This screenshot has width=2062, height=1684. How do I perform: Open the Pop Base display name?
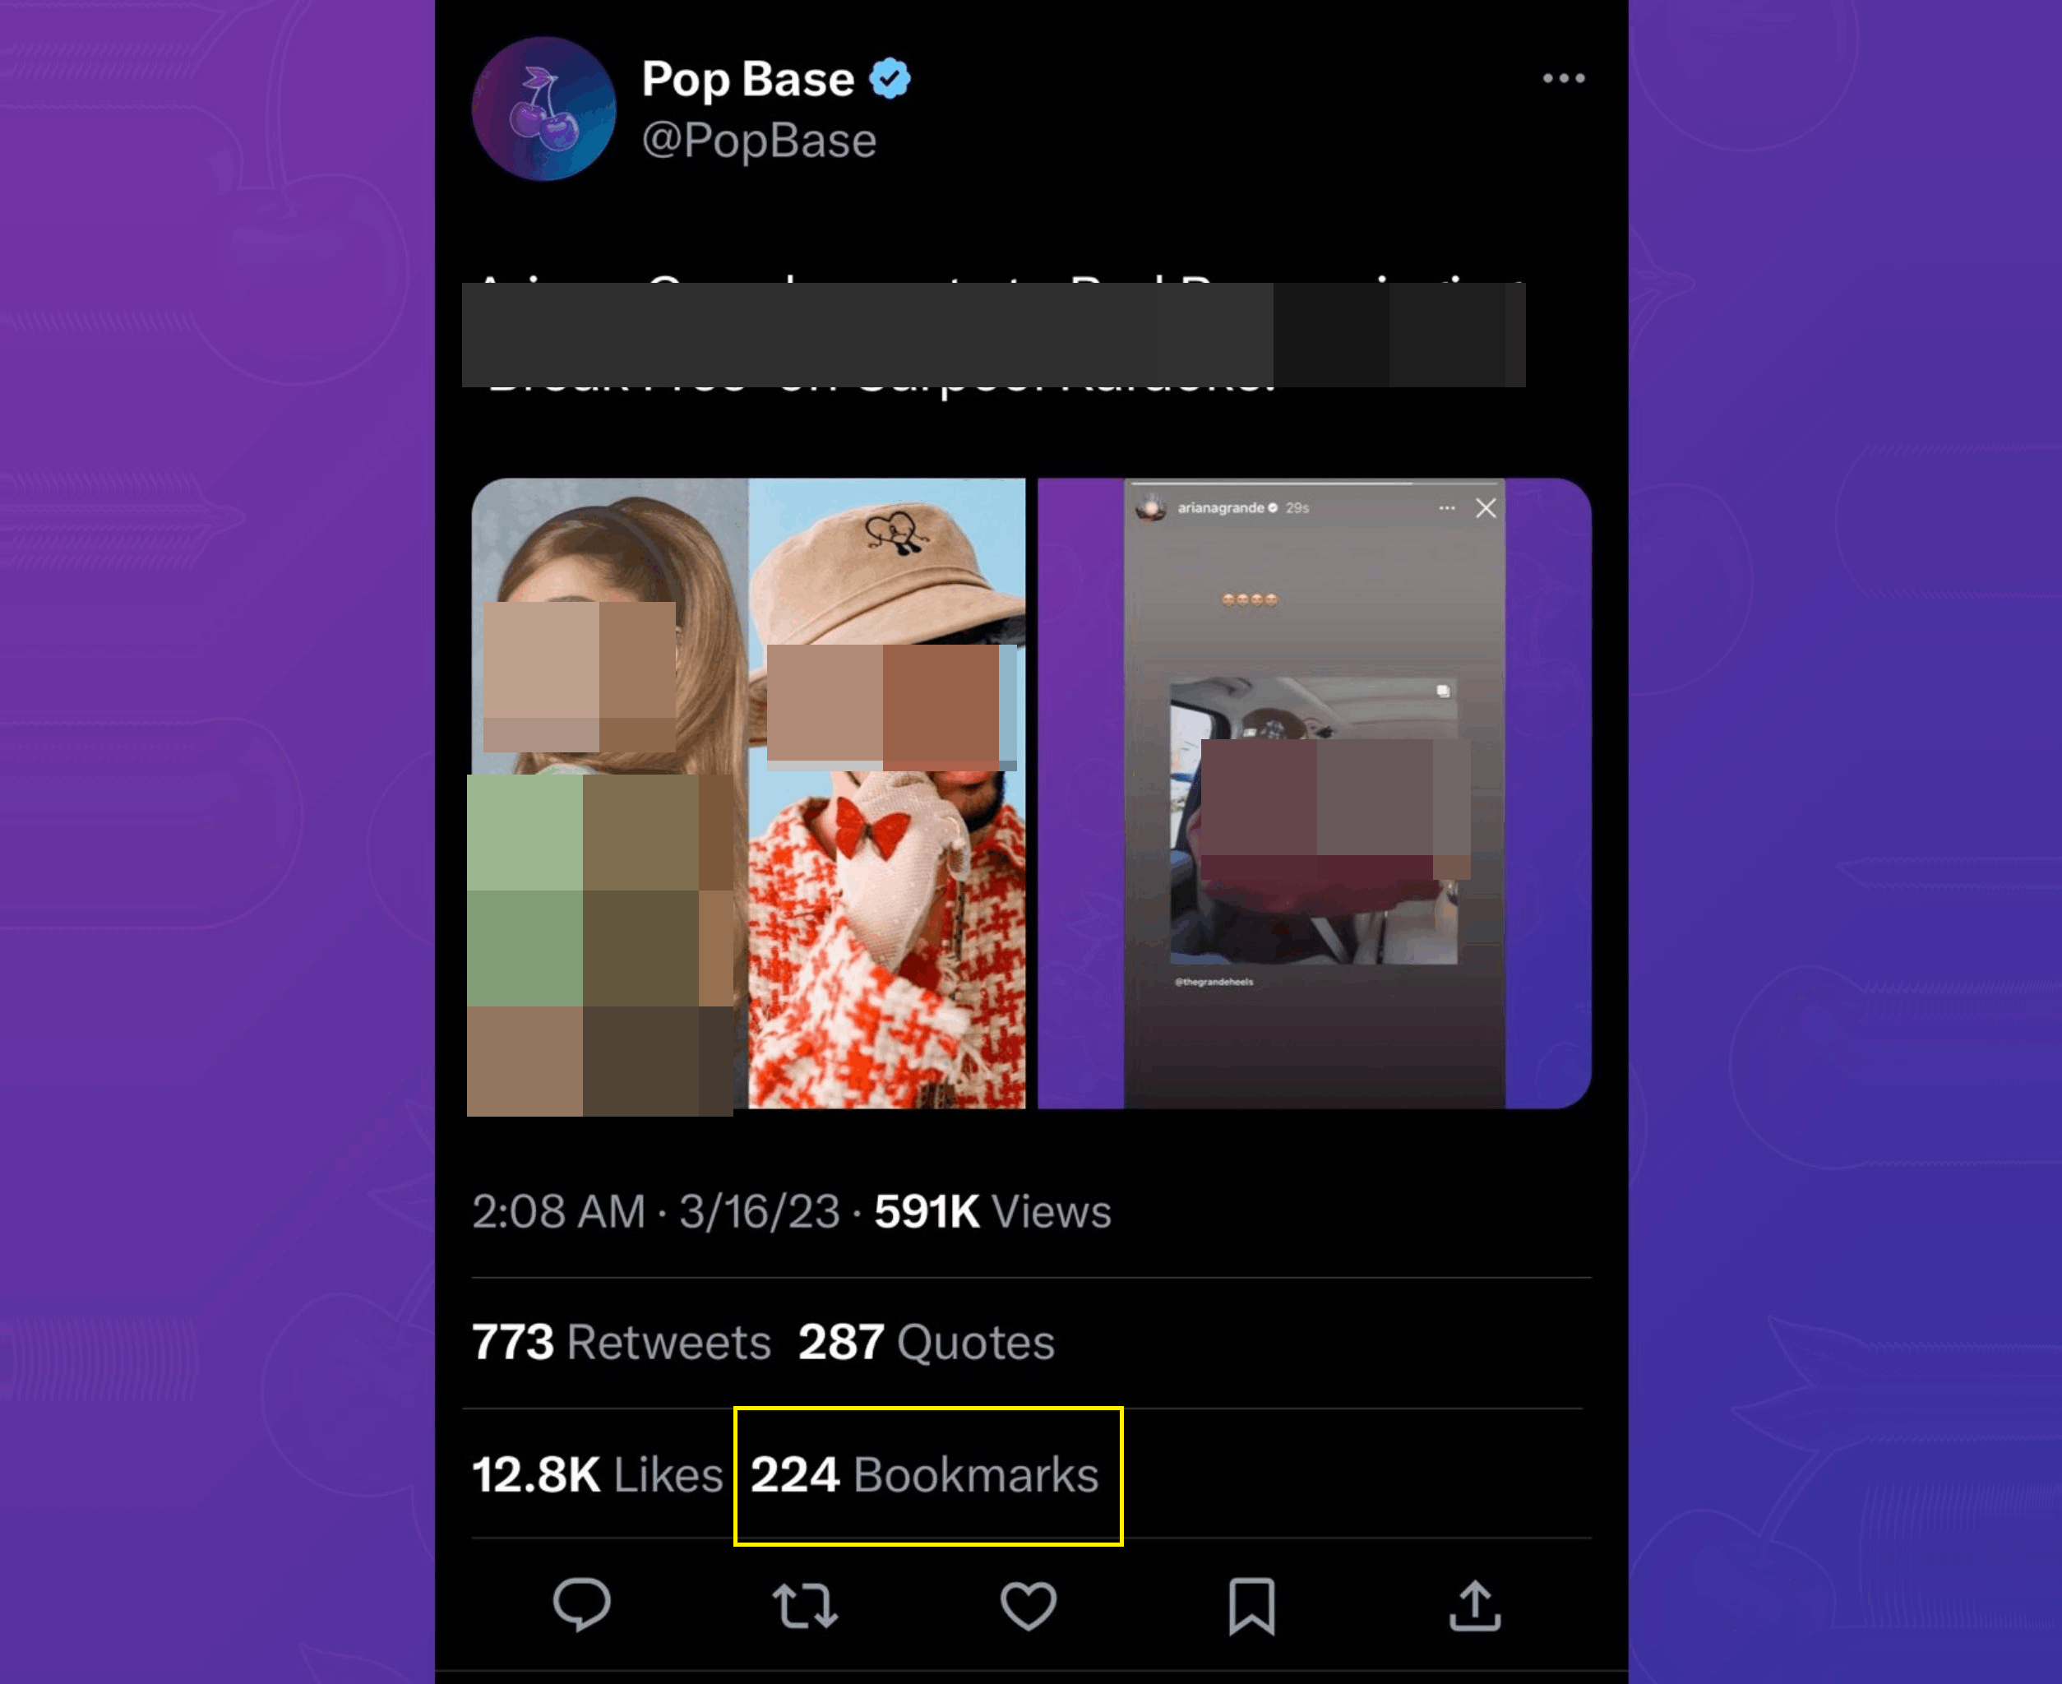pyautogui.click(x=748, y=80)
